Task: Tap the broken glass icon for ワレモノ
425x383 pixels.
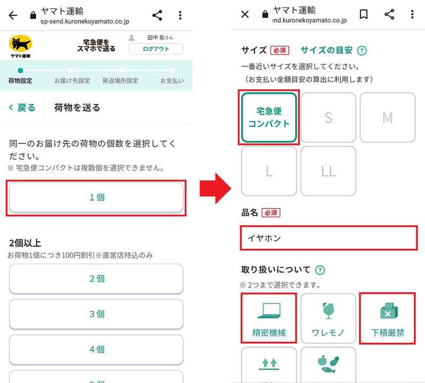Action: coord(328,310)
